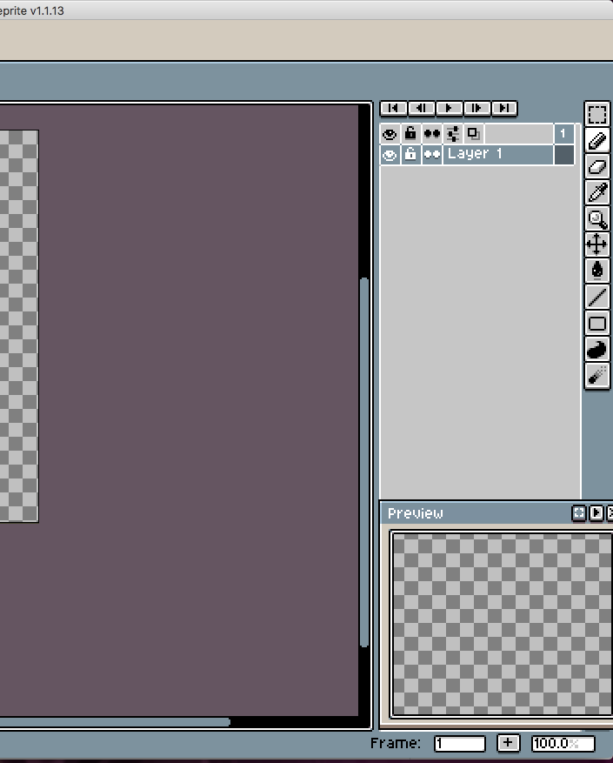The image size is (613, 763).
Task: Toggle visibility of all layers in header
Action: pyautogui.click(x=390, y=134)
